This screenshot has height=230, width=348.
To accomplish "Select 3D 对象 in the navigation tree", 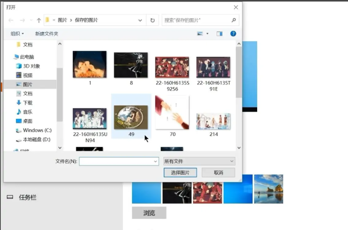I will (31, 66).
